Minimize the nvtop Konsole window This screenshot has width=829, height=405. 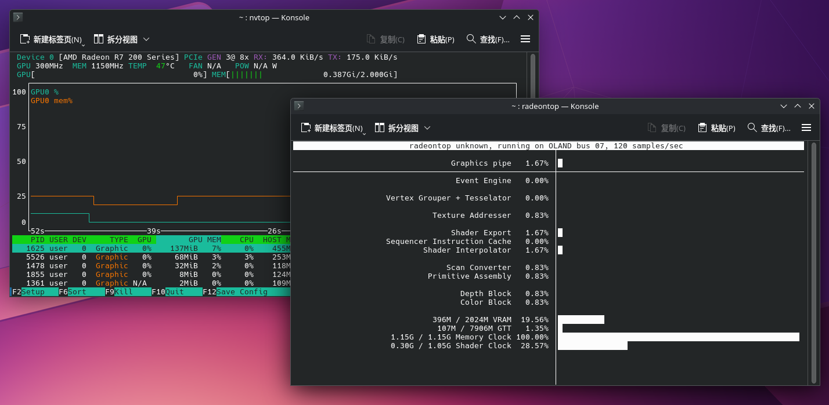click(503, 17)
